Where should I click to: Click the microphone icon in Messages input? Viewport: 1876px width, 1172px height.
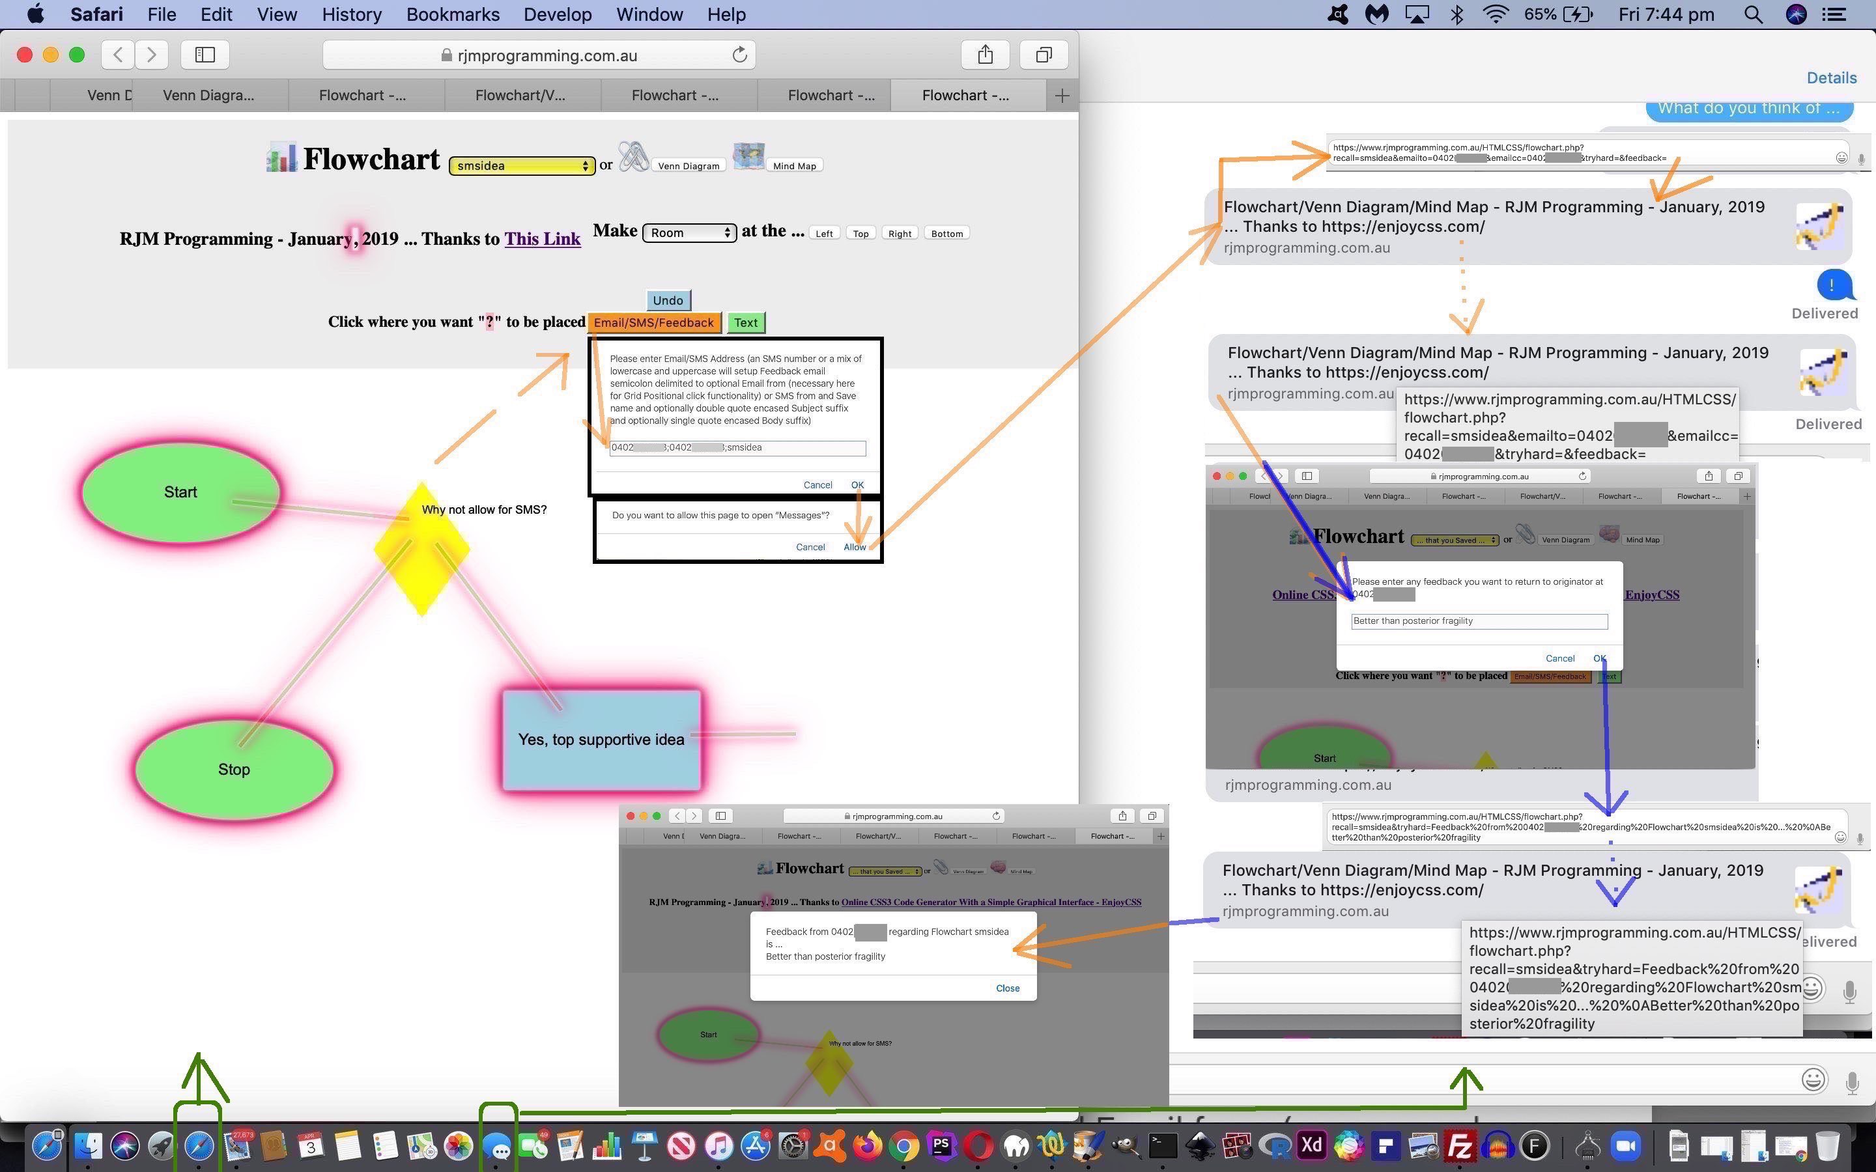coord(1852,1081)
